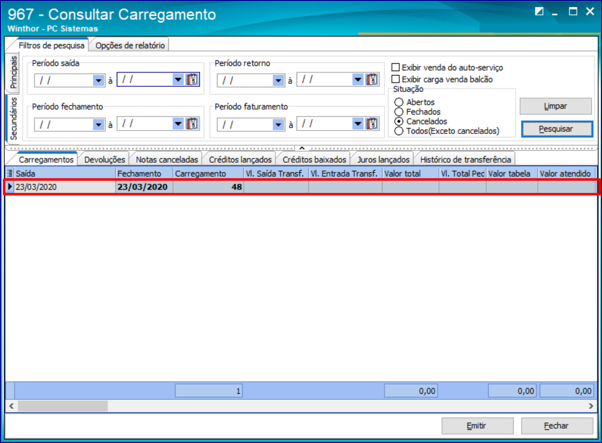Open Período faturamento start date dropdown
Screen dimensions: 602x443
tap(279, 124)
